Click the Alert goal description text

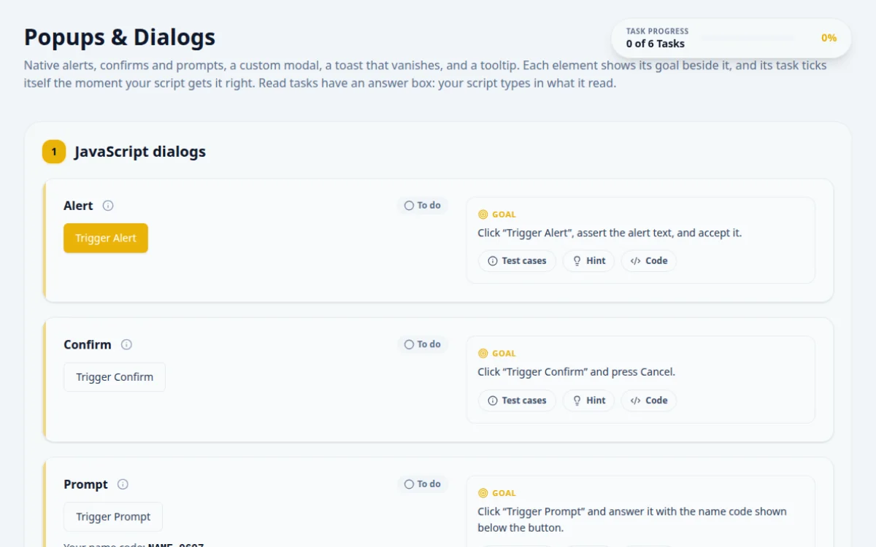tap(610, 233)
